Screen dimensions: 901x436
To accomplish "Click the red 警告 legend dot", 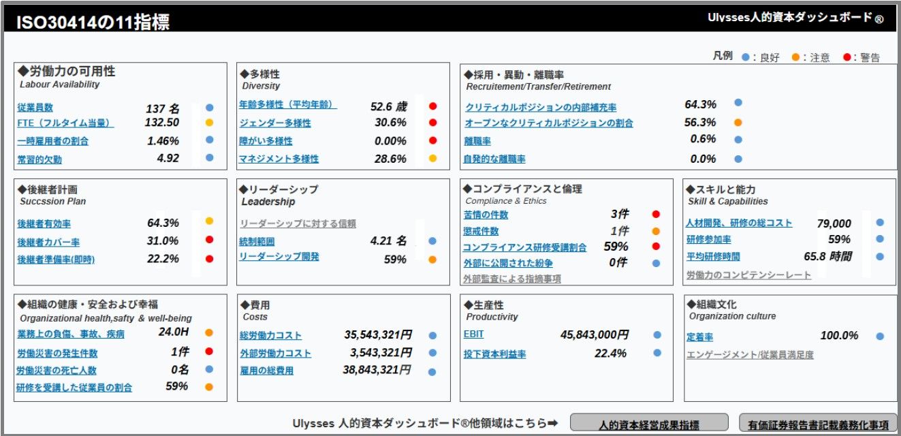I will [x=847, y=57].
